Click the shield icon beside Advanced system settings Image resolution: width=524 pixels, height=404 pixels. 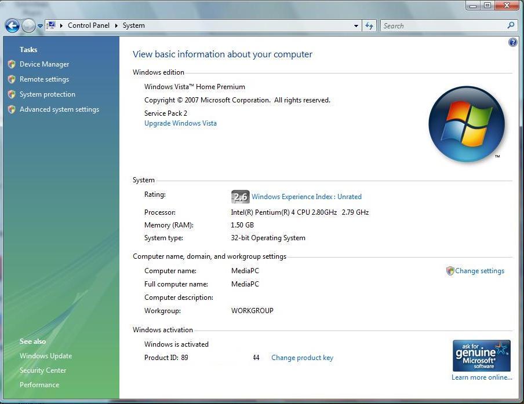click(x=12, y=109)
